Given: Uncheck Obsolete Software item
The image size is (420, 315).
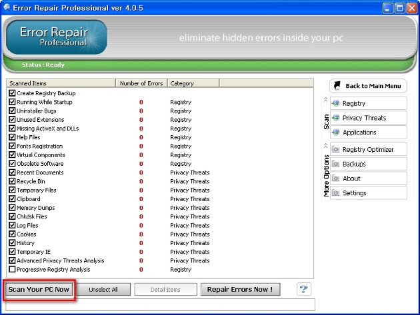Looking at the screenshot, I should point(12,164).
